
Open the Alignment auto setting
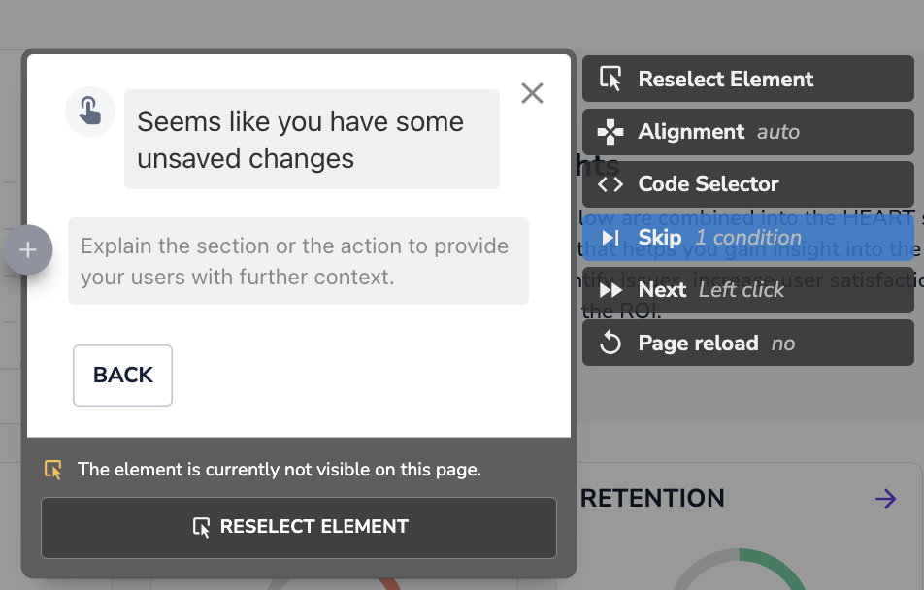tap(747, 132)
